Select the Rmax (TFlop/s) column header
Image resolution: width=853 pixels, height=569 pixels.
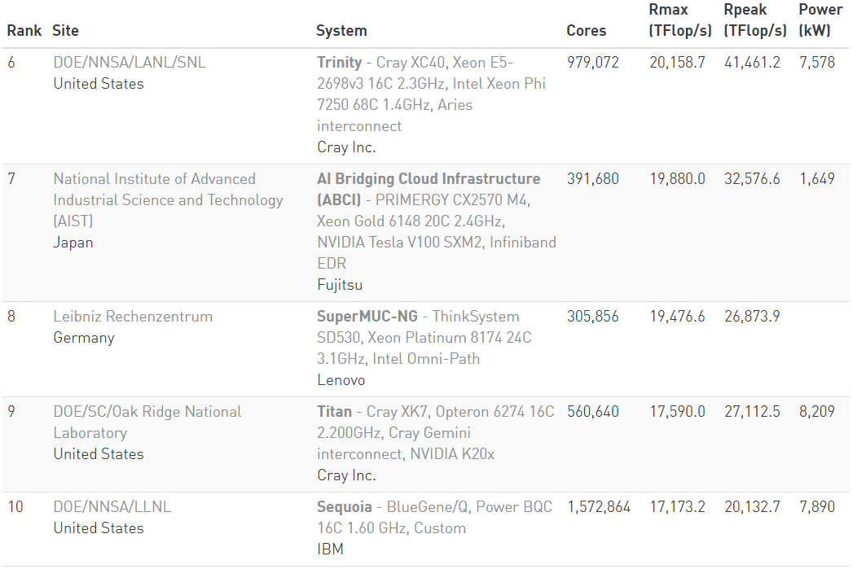[x=680, y=20]
